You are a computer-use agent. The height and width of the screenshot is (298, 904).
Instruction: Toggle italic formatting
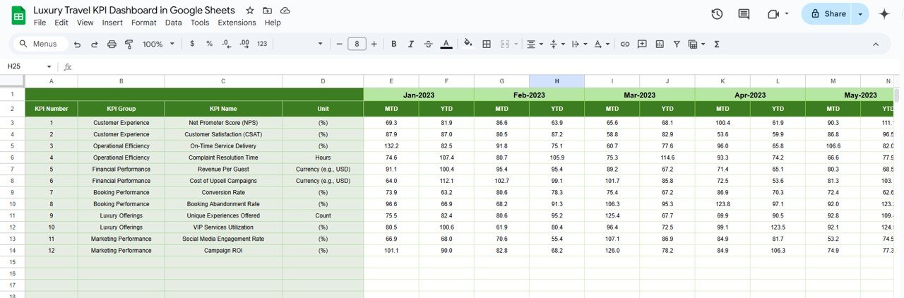click(411, 44)
